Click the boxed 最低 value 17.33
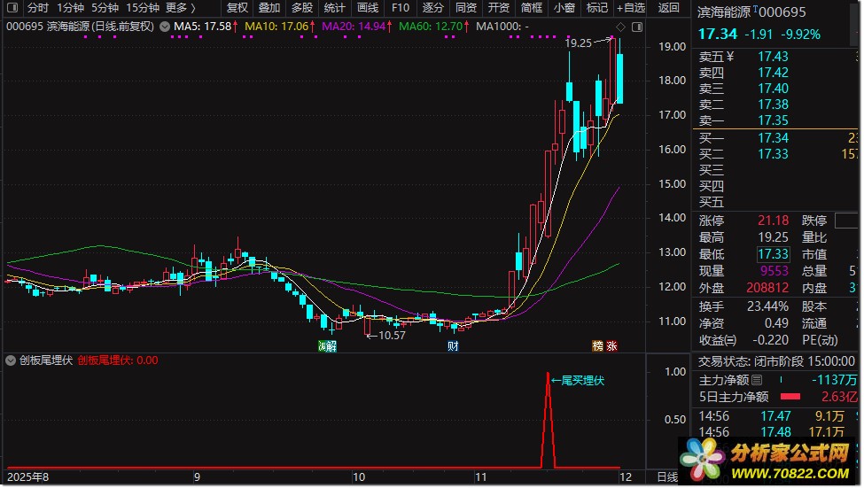This screenshot has width=864, height=488. point(774,254)
